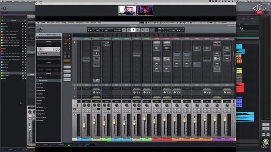Open the wooden-look plugin insert on the purple track

pos(217,43)
